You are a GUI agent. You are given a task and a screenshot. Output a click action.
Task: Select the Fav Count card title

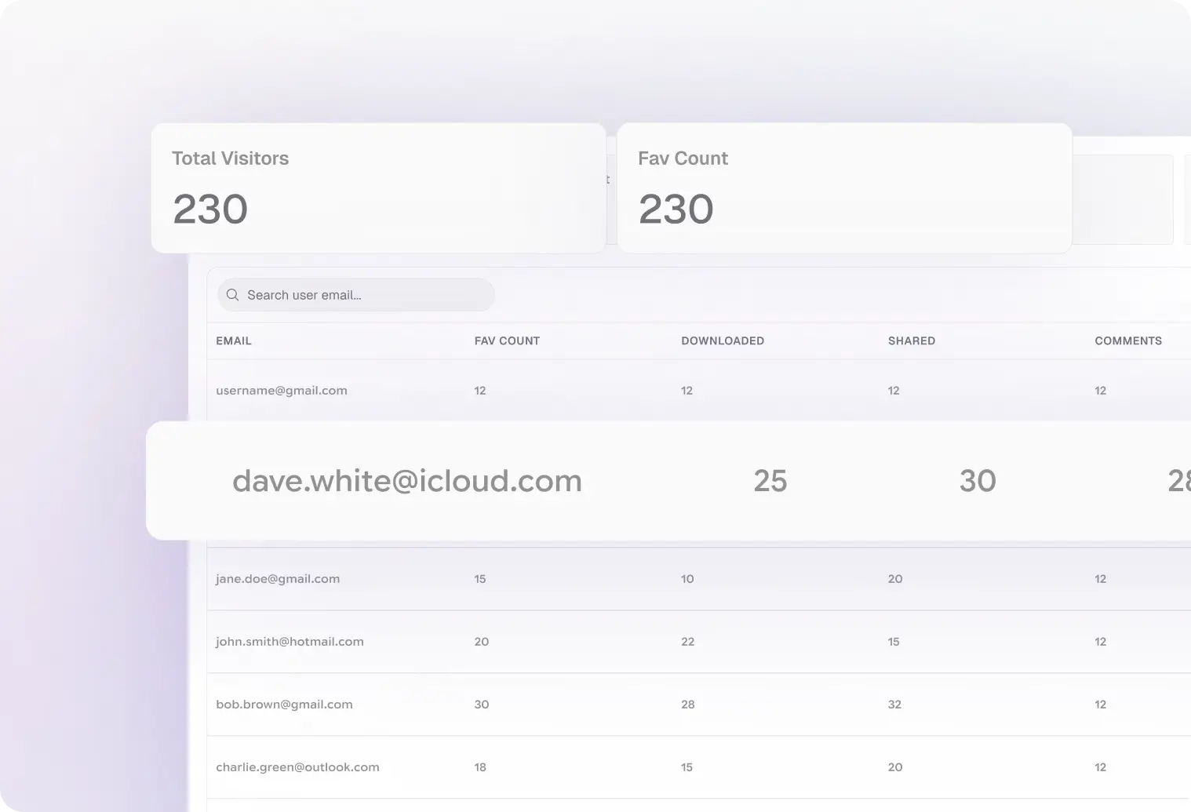click(683, 158)
